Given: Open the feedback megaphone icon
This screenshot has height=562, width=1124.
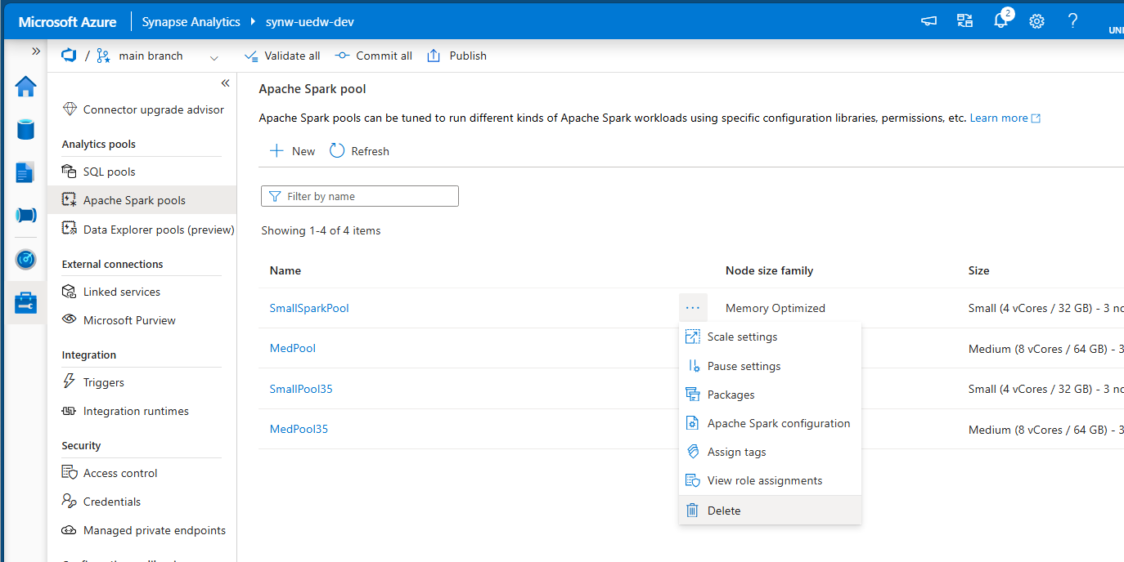Looking at the screenshot, I should (x=928, y=22).
